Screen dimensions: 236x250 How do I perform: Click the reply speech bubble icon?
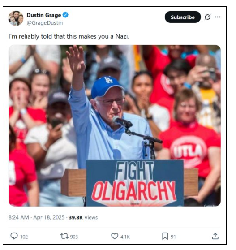(x=14, y=236)
